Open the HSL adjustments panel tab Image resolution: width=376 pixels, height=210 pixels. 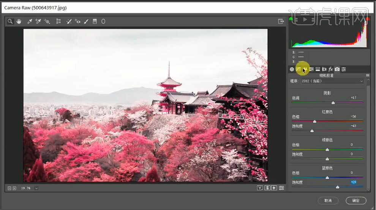coord(311,69)
